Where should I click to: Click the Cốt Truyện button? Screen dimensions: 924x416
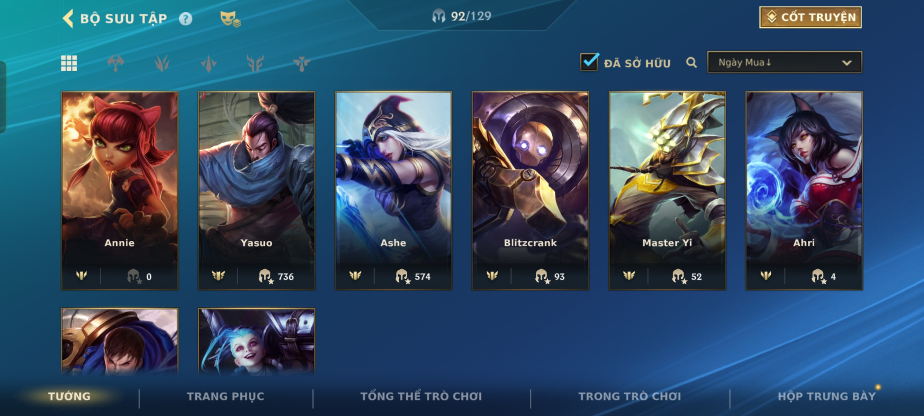click(x=810, y=17)
